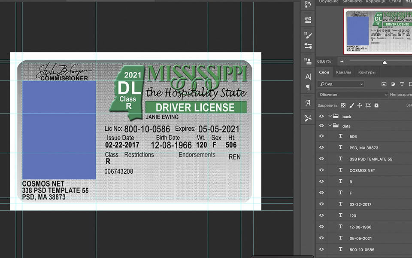This screenshot has width=412, height=258.
Task: Switch to the Каналы tab
Action: pyautogui.click(x=343, y=72)
